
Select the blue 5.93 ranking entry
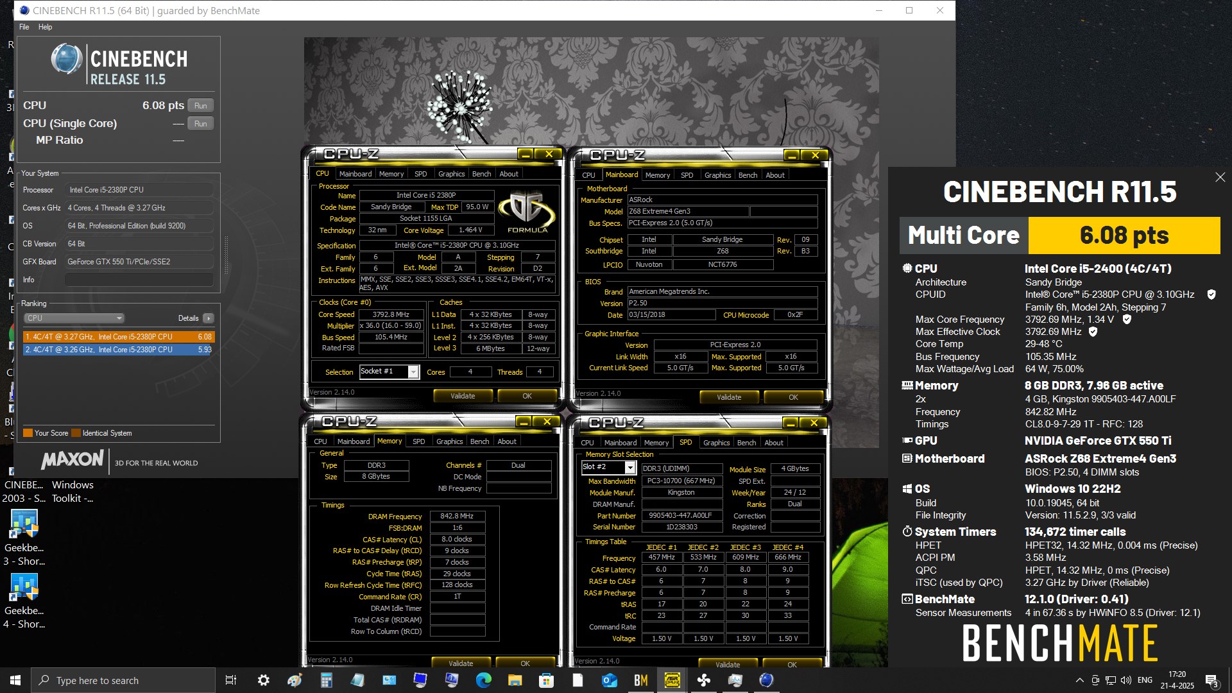[119, 350]
